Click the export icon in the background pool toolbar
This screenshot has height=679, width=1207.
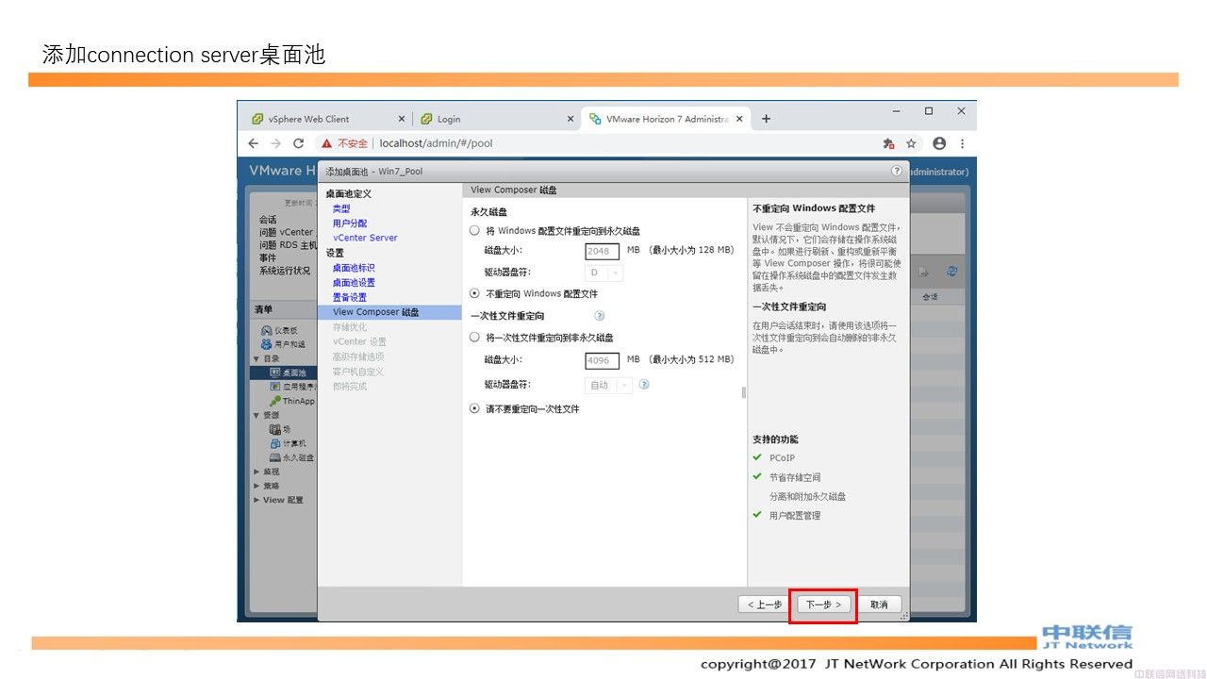(924, 272)
